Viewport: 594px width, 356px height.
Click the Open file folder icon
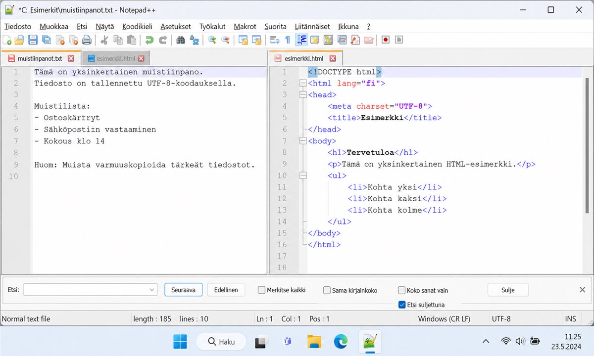tap(19, 40)
